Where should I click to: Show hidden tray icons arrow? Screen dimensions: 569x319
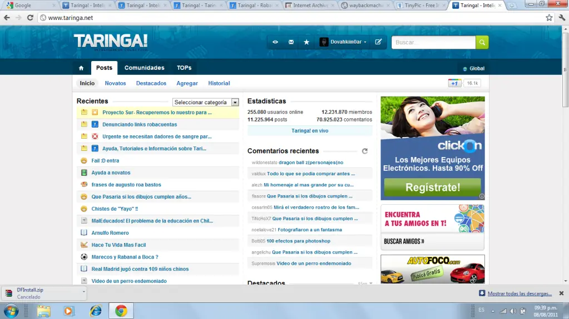493,311
